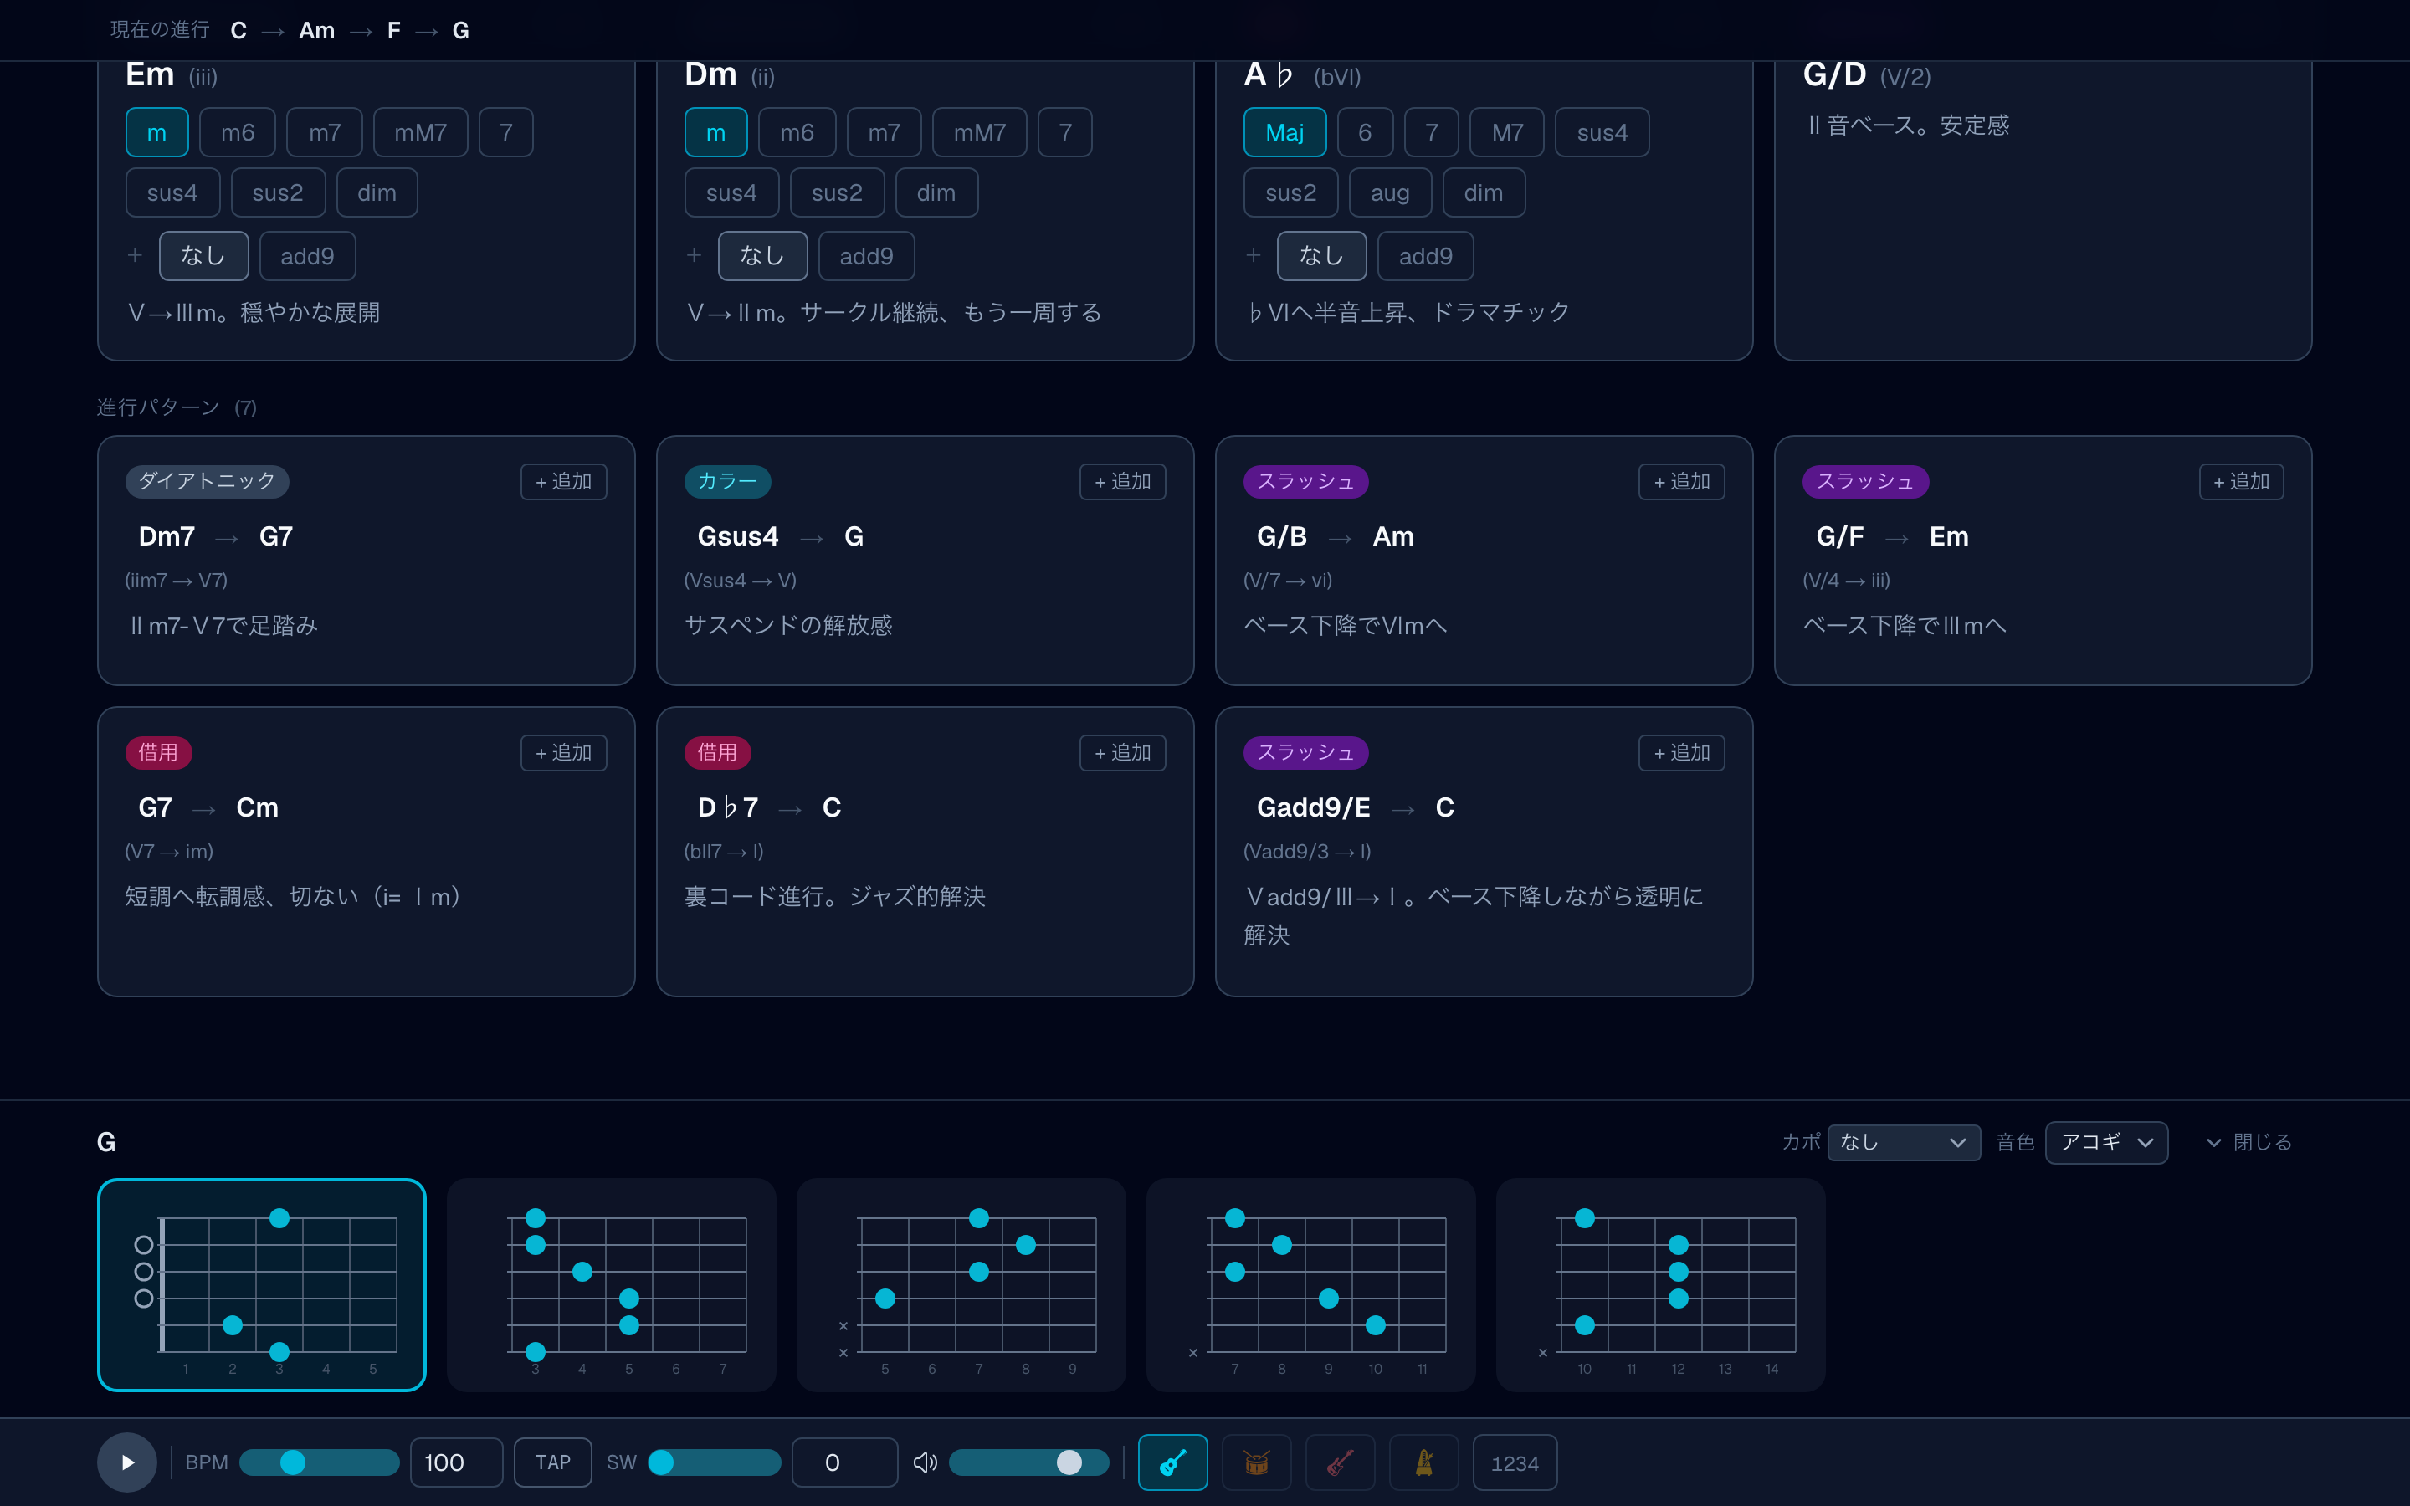Select m7 quality for Dm
Image resolution: width=2410 pixels, height=1506 pixels.
pyautogui.click(x=884, y=131)
